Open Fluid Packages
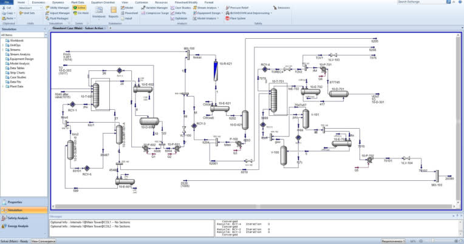 pos(57,18)
